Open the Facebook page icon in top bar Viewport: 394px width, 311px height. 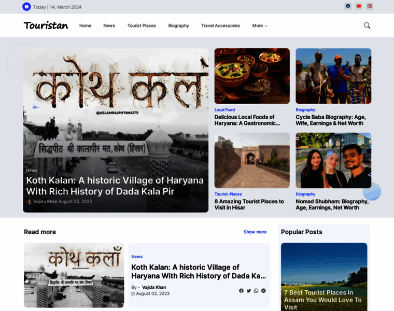click(x=348, y=6)
